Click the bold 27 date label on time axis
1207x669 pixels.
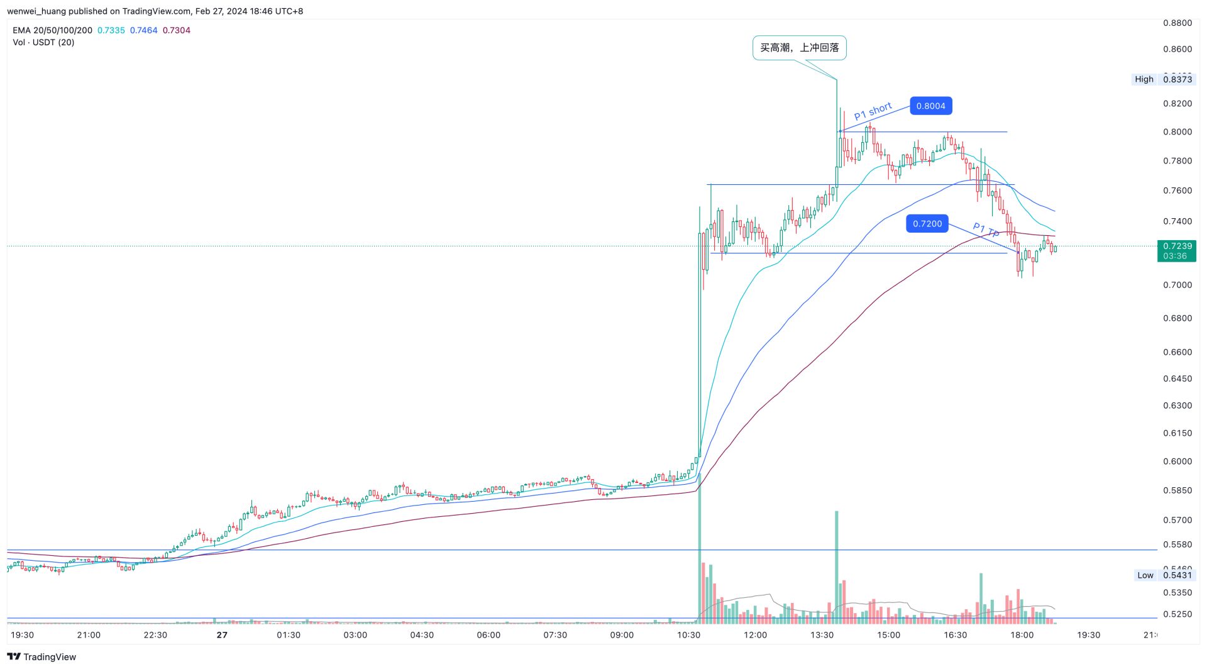pos(222,635)
